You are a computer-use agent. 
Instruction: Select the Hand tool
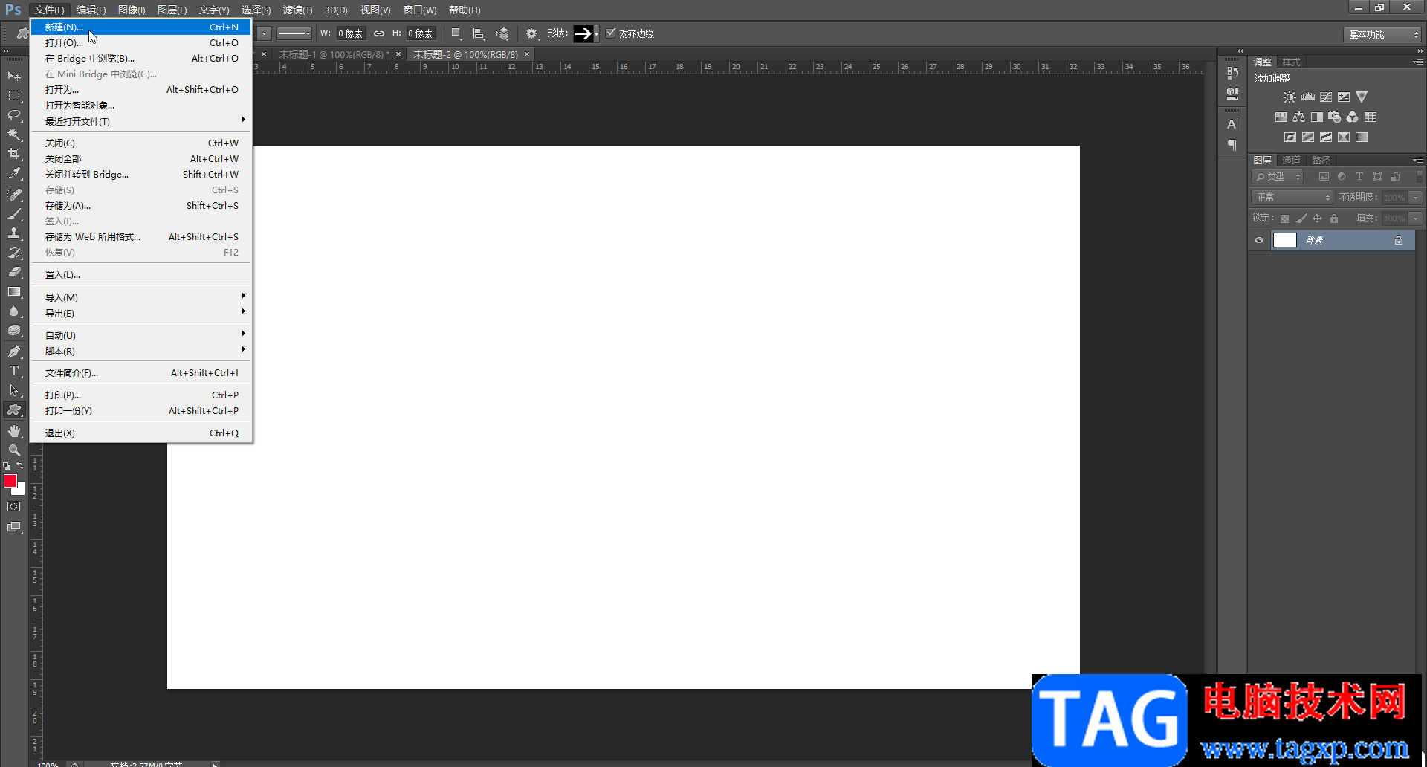click(x=14, y=431)
